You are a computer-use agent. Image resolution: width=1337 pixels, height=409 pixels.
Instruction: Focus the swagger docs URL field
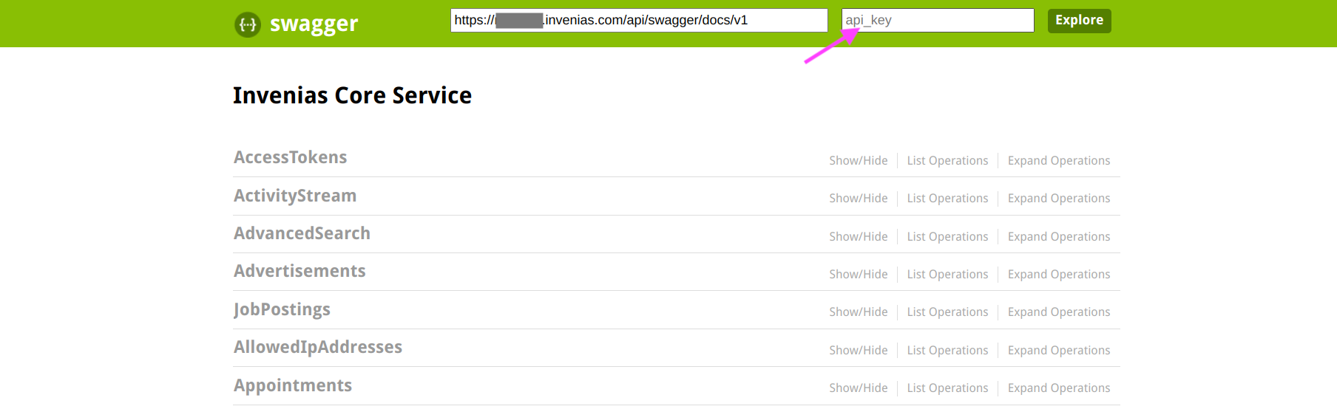click(x=639, y=20)
